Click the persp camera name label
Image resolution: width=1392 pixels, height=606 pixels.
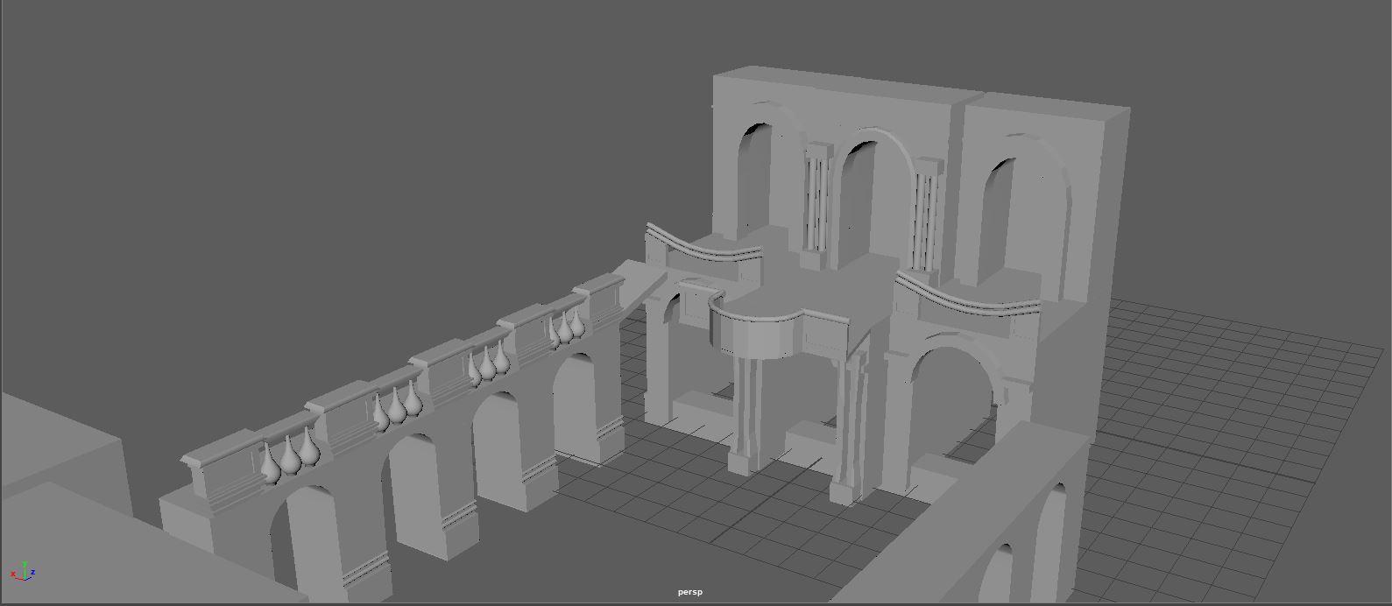689,593
